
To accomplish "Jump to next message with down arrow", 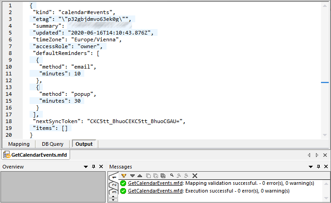I will tap(132, 175).
